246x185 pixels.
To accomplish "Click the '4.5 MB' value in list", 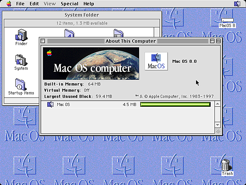I will pos(130,104).
